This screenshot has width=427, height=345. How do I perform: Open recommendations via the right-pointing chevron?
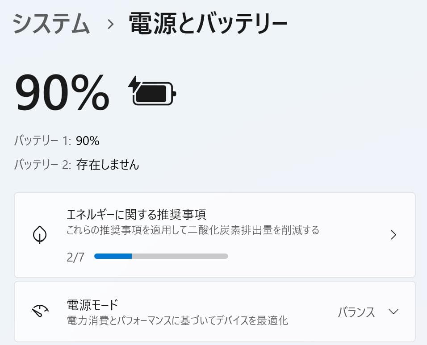(x=394, y=235)
